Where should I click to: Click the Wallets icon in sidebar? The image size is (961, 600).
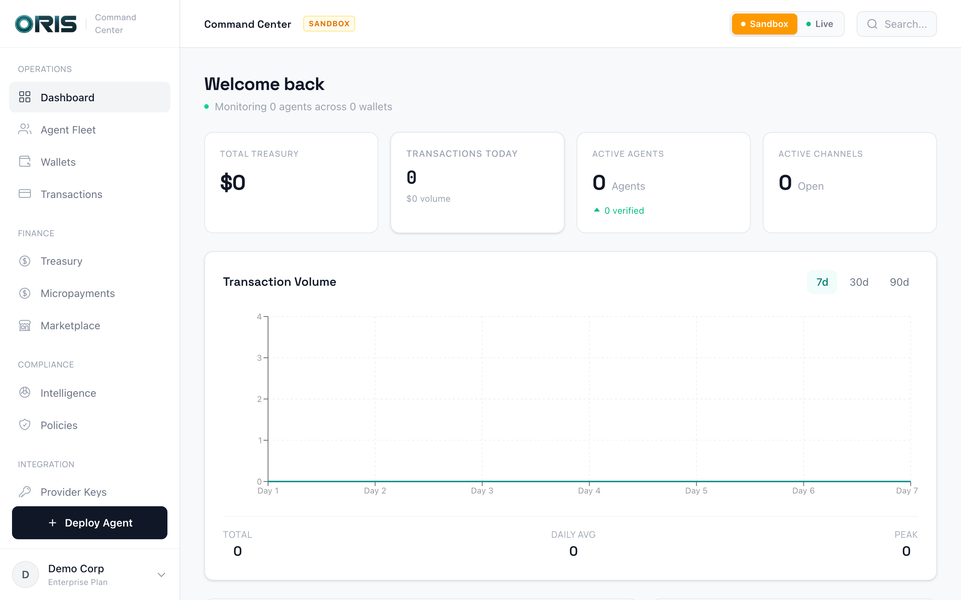tap(25, 162)
